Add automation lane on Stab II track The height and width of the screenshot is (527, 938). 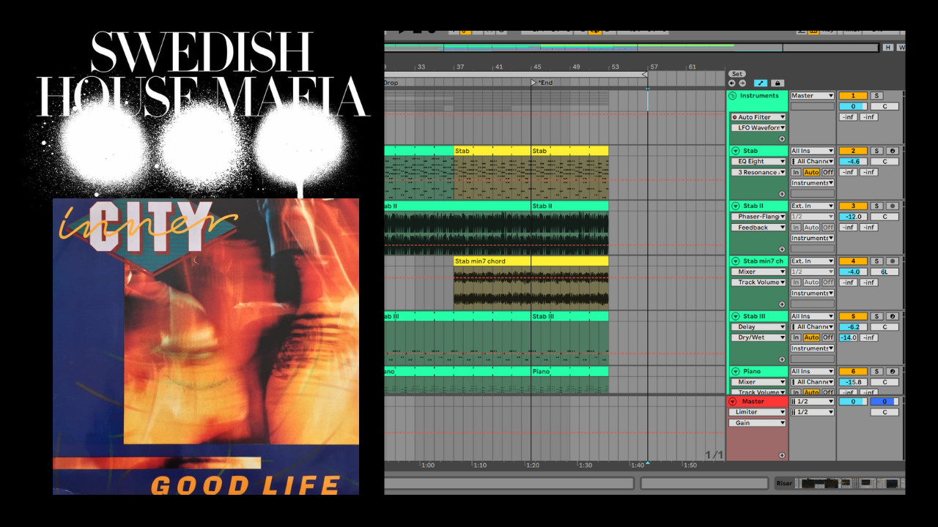782,249
